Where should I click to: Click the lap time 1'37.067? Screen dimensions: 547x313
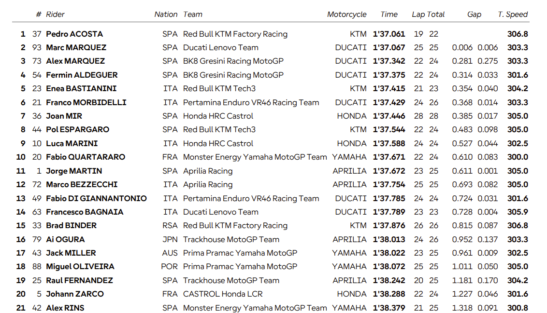coord(389,47)
